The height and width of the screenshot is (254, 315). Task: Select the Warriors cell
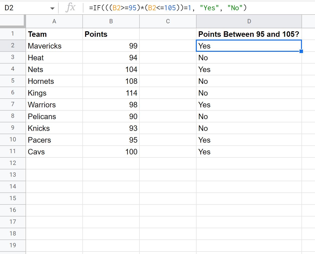[54, 105]
